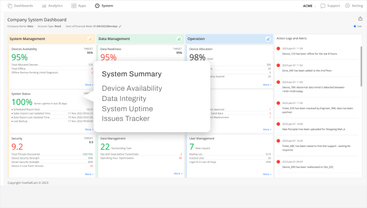The width and height of the screenshot is (367, 208).
Task: Open the Operation chart icon
Action: pos(267,38)
